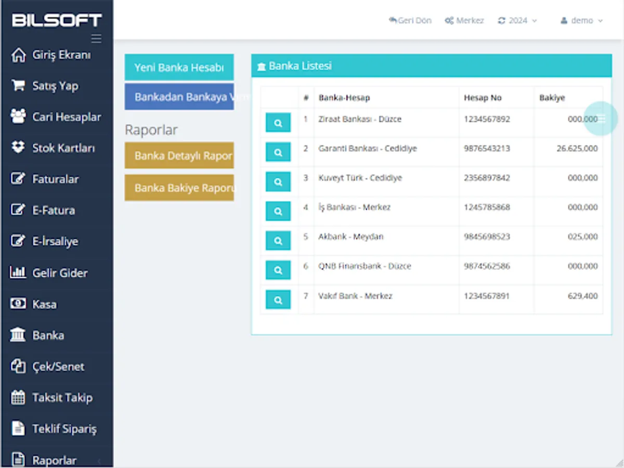Screen dimensions: 624x468
Task: Open the Banka Detaylı Rapor
Action: (x=179, y=155)
